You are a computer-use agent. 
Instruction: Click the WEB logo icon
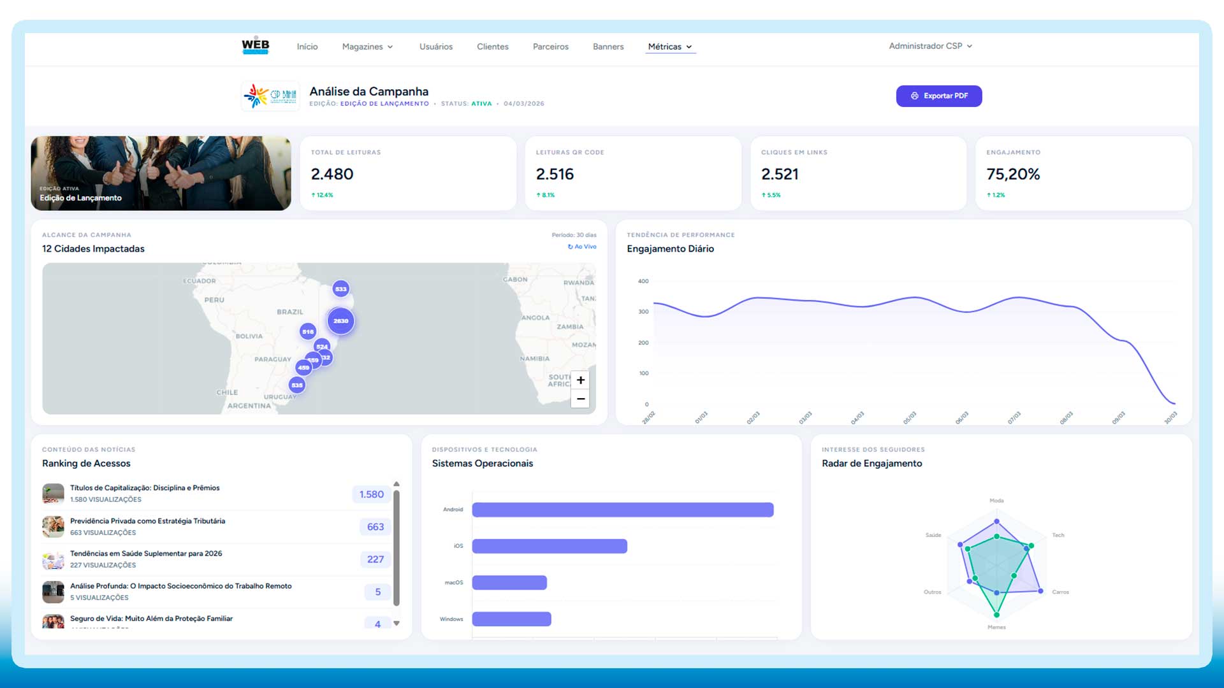click(x=255, y=46)
